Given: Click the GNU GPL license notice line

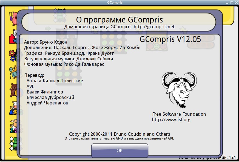Looking at the screenshot, I should [119, 138].
